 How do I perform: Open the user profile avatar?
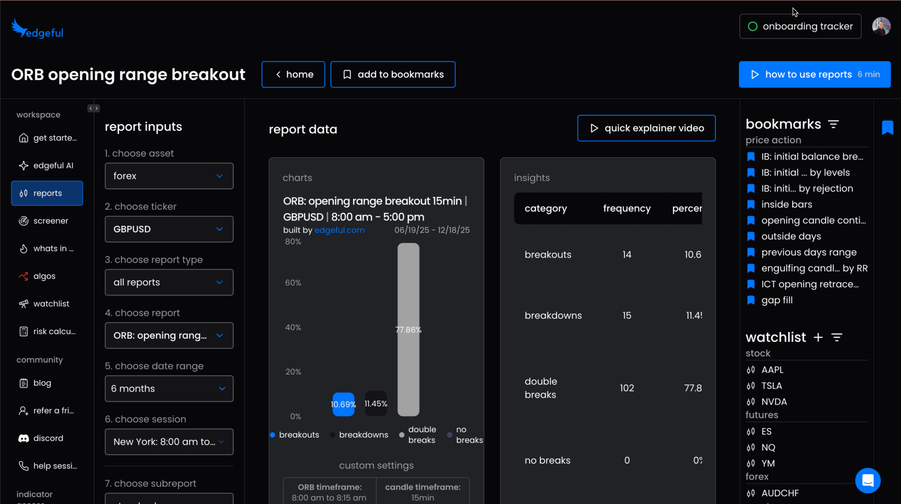click(881, 26)
